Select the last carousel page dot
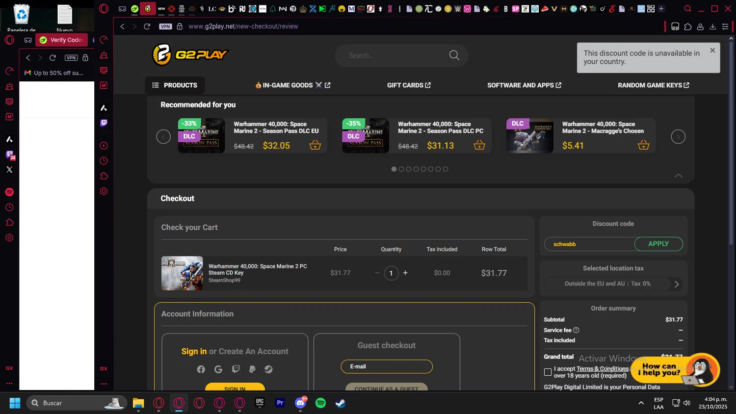This screenshot has height=414, width=736. pyautogui.click(x=446, y=169)
